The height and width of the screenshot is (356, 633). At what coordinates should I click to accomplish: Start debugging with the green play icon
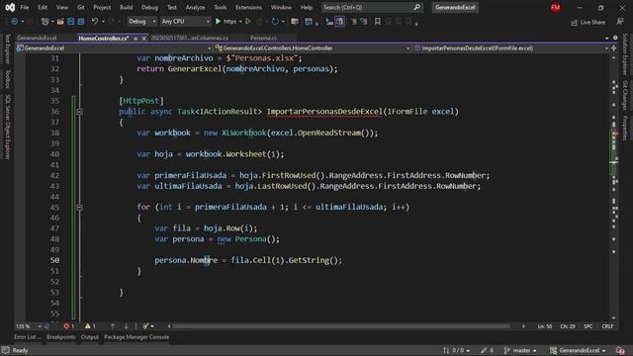point(218,22)
